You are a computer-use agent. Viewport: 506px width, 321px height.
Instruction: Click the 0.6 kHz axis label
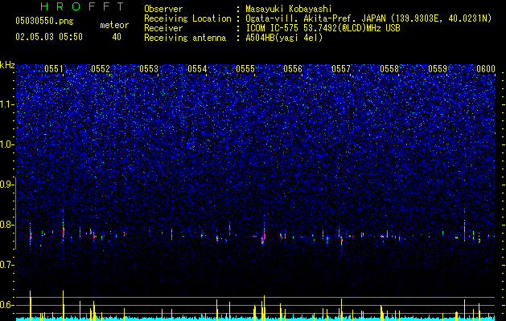point(6,305)
